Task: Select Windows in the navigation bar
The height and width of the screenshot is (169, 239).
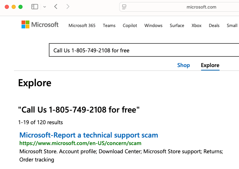Action: point(153,26)
